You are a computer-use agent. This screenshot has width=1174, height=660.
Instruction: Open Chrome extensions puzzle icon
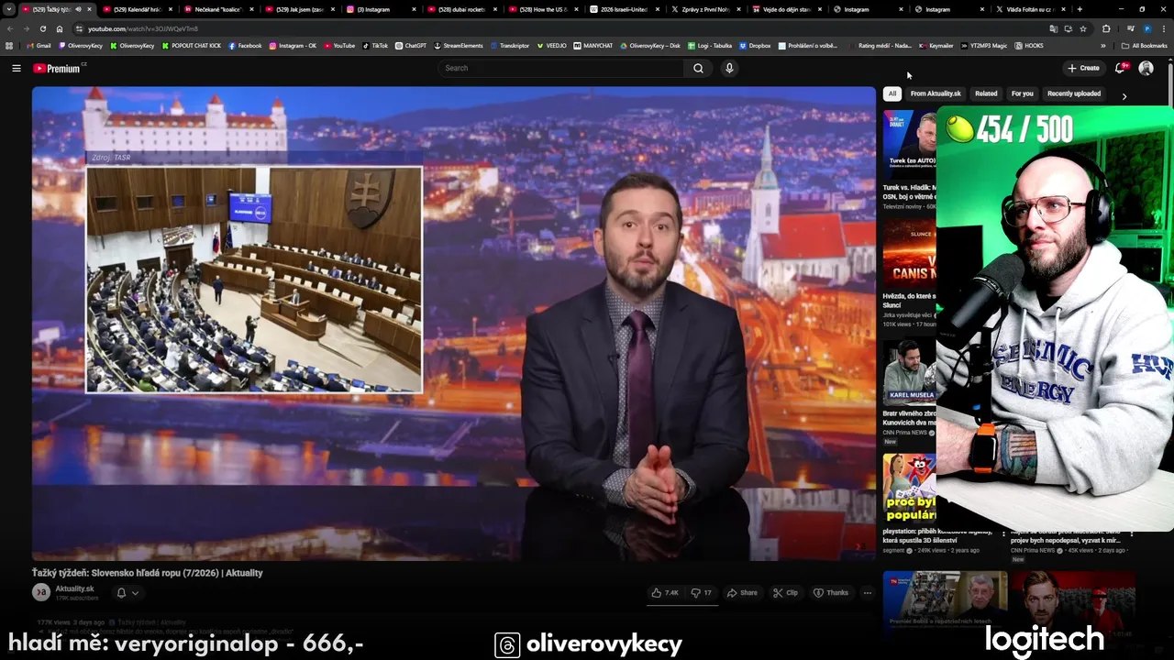pos(1106,28)
